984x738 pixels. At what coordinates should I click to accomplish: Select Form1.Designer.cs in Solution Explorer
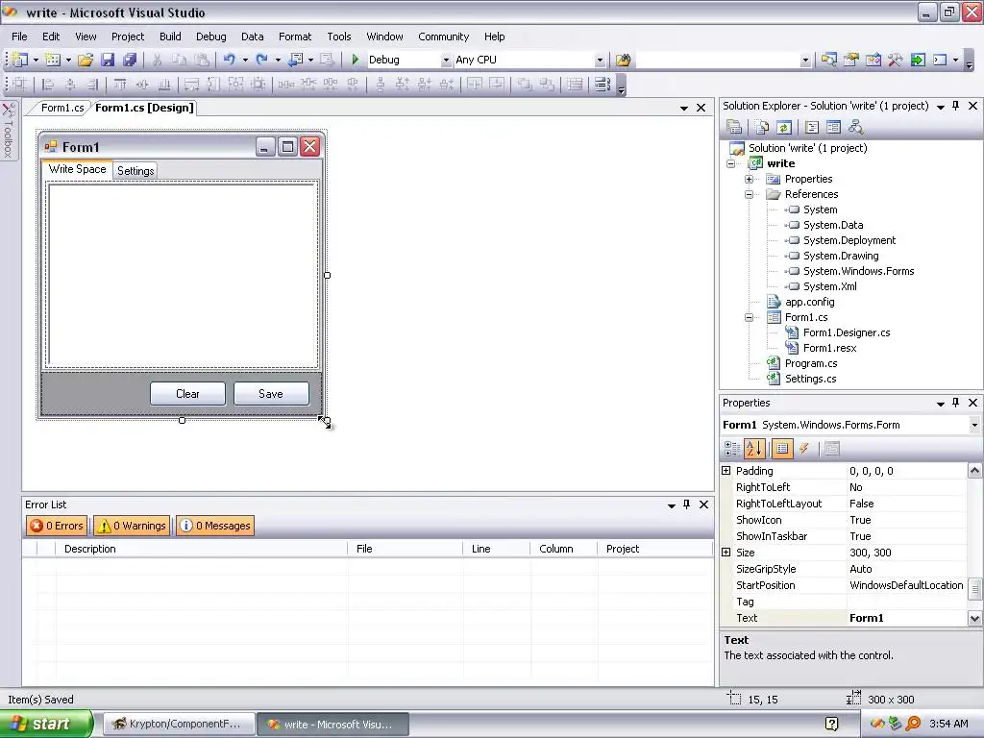pos(847,332)
